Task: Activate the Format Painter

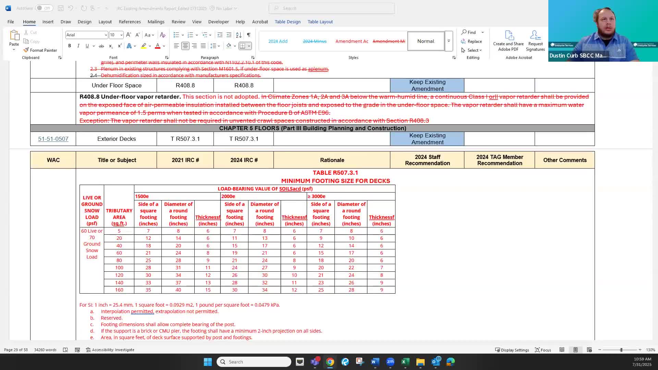Action: point(40,50)
